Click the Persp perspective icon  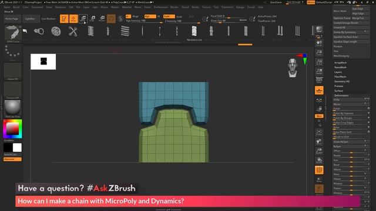point(319,80)
